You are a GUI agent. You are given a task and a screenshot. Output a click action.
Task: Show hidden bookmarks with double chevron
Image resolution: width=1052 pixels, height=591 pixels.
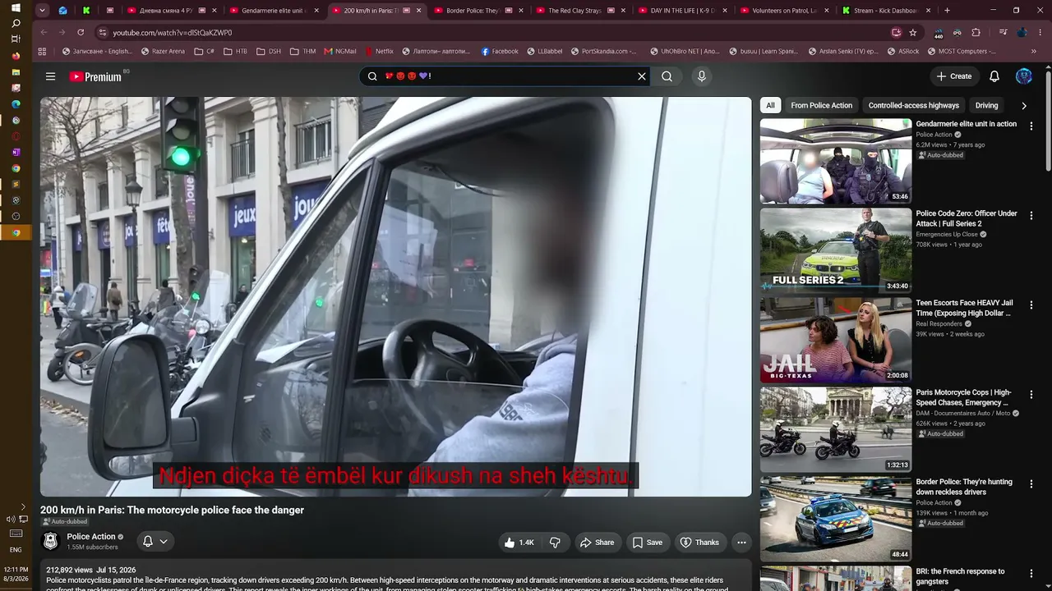coord(1034,51)
